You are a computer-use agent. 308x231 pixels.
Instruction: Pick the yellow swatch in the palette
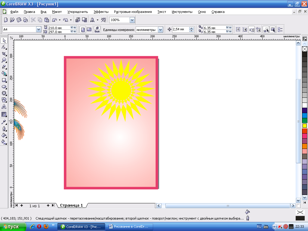click(304, 126)
